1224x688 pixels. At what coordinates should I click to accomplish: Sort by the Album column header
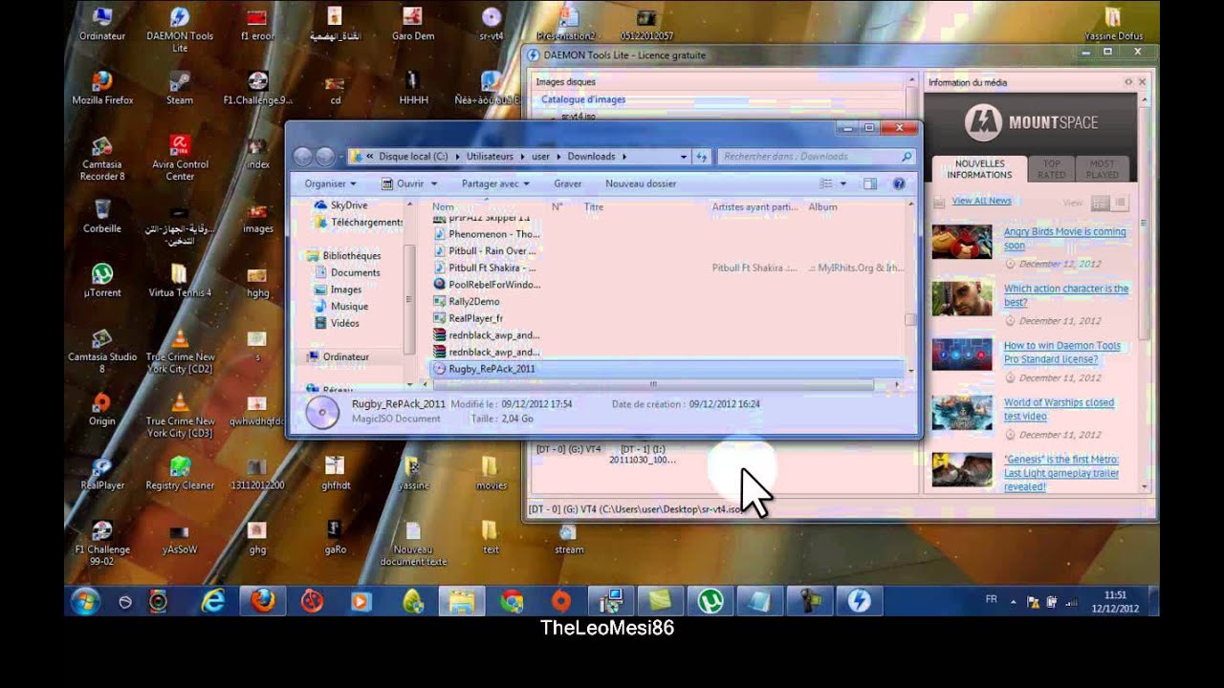(x=823, y=206)
